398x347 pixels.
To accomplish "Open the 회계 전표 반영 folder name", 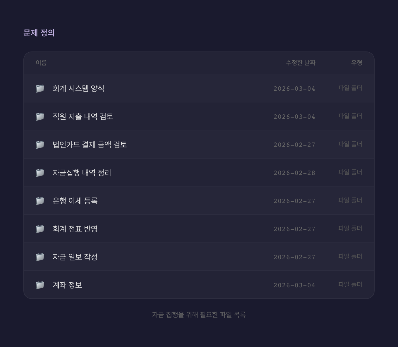I will pos(75,229).
